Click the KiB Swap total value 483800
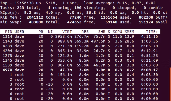Viewport: 171px width, 101px height. click(x=36, y=22)
